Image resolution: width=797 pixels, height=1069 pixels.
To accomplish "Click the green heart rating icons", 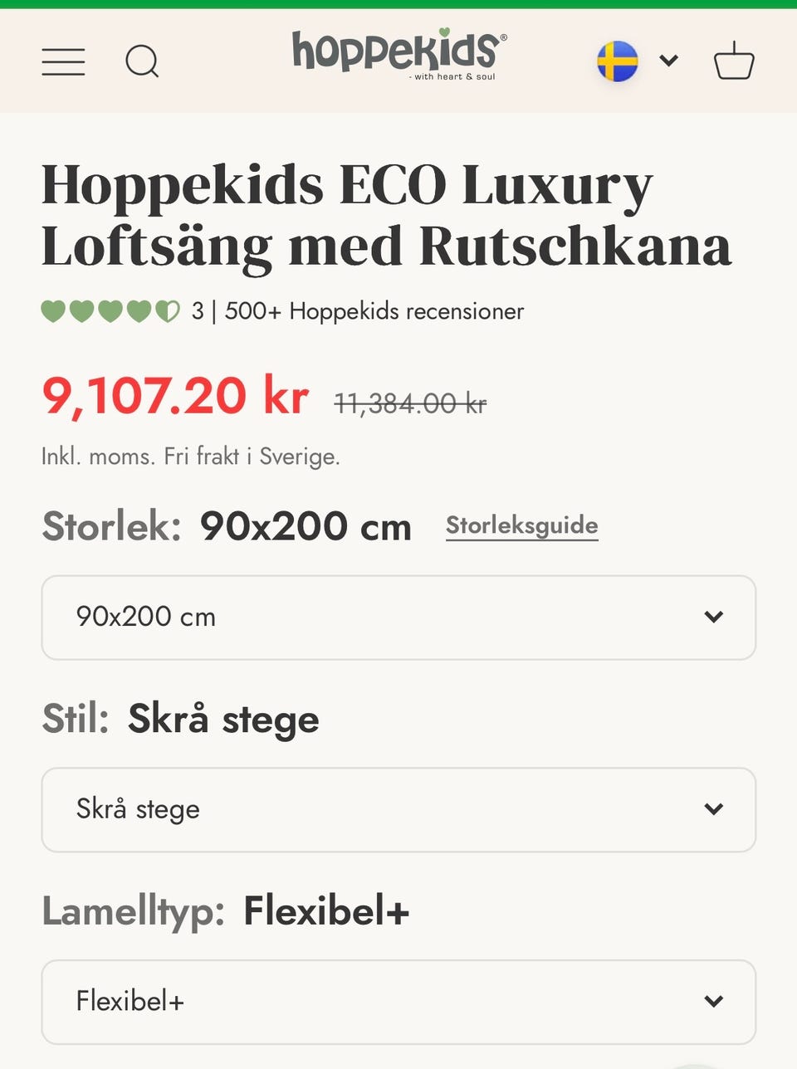I will (110, 311).
